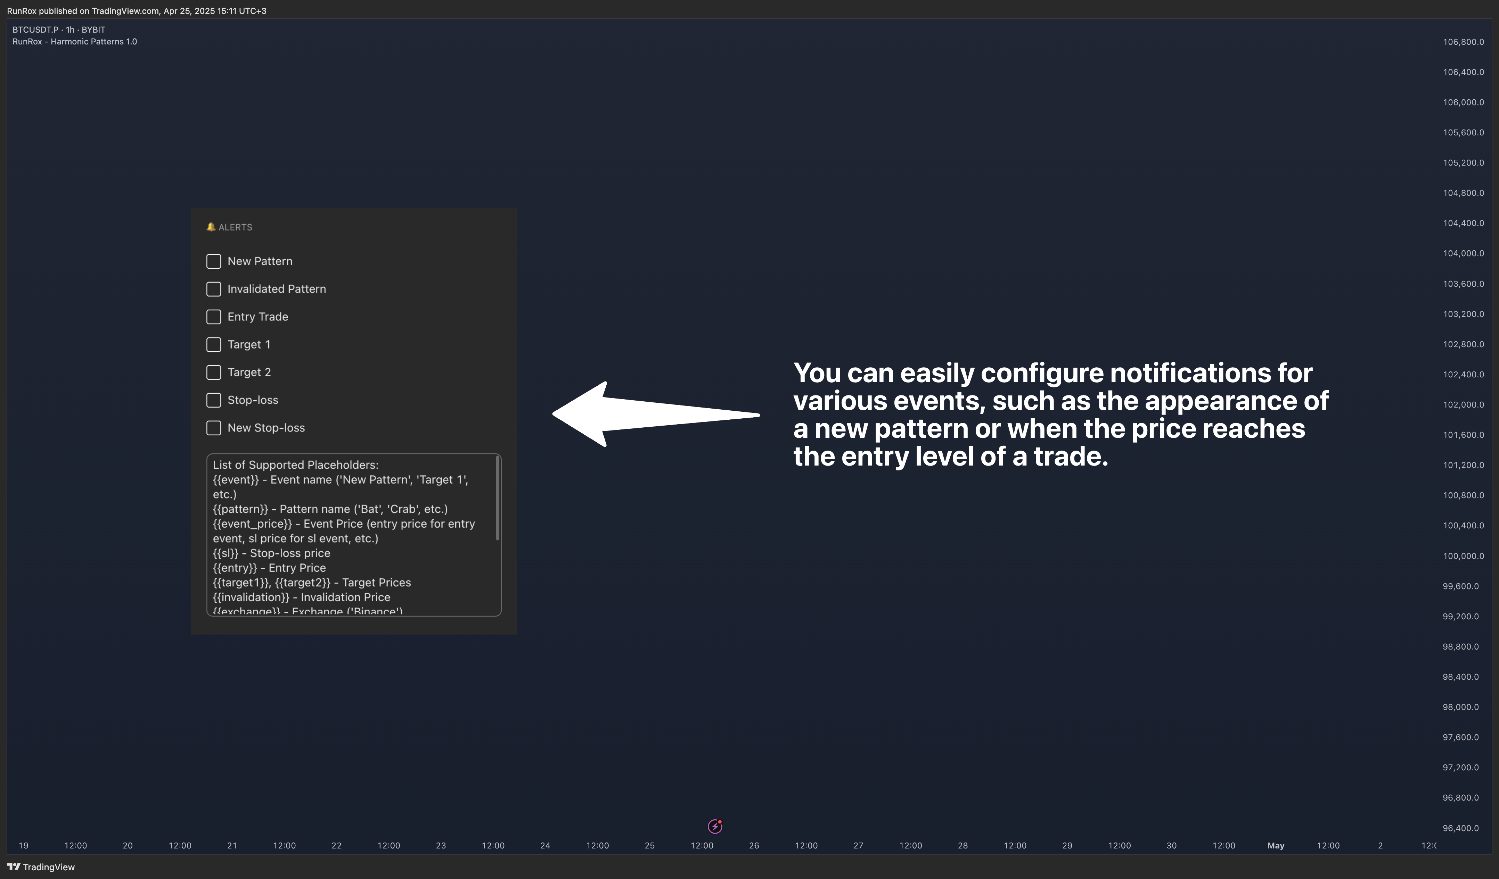The height and width of the screenshot is (879, 1499).
Task: Click the BTCUSDT.P symbol title
Action: (36, 30)
